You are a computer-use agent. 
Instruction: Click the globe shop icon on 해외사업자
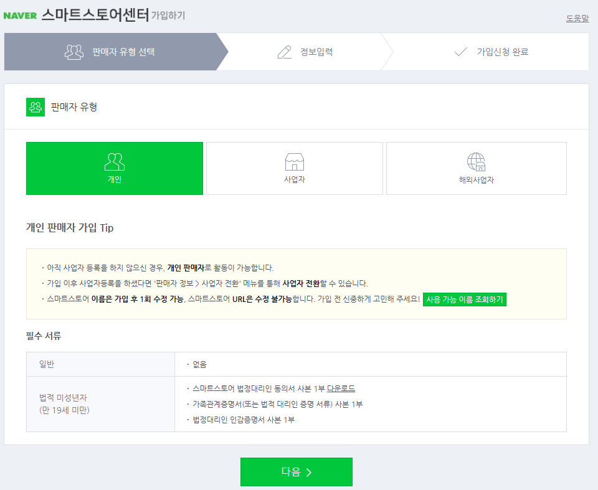click(x=477, y=162)
